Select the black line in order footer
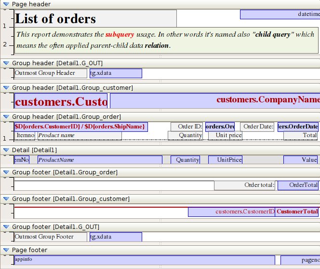 click(114, 181)
